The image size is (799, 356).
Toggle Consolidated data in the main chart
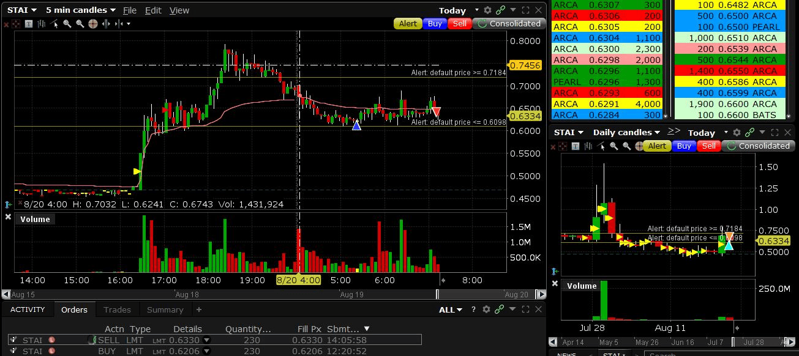click(x=508, y=24)
